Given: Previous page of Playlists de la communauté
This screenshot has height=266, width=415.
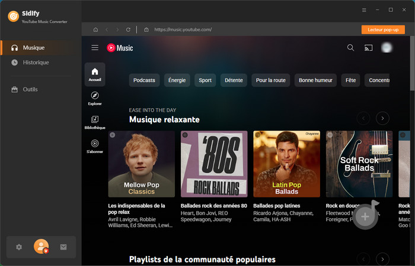Looking at the screenshot, I should tap(363, 259).
